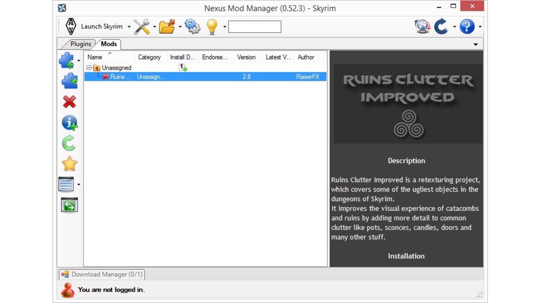Click the blue refresh arrow icon

point(441,27)
